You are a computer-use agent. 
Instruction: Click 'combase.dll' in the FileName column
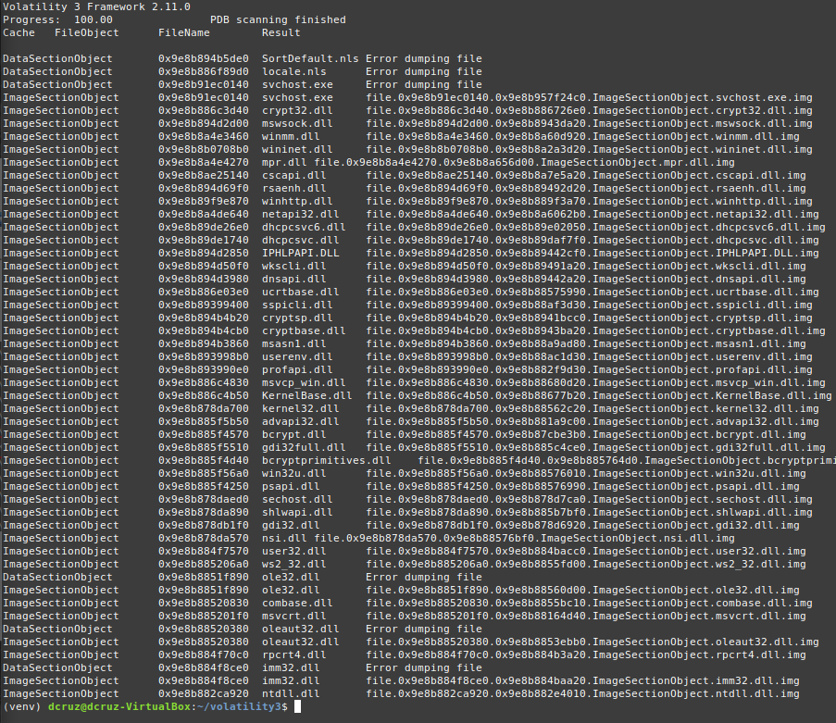coord(297,603)
